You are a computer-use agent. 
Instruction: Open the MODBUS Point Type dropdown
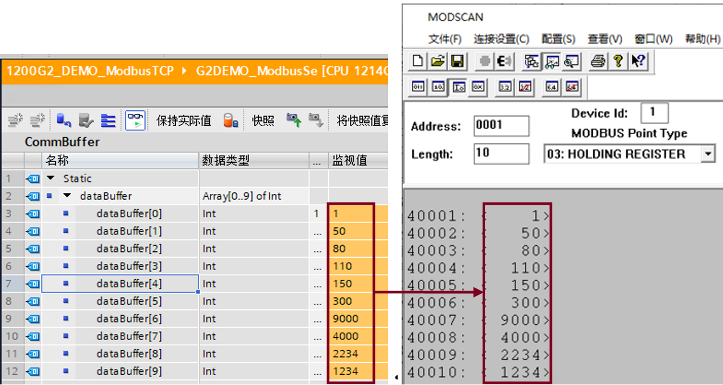click(708, 154)
